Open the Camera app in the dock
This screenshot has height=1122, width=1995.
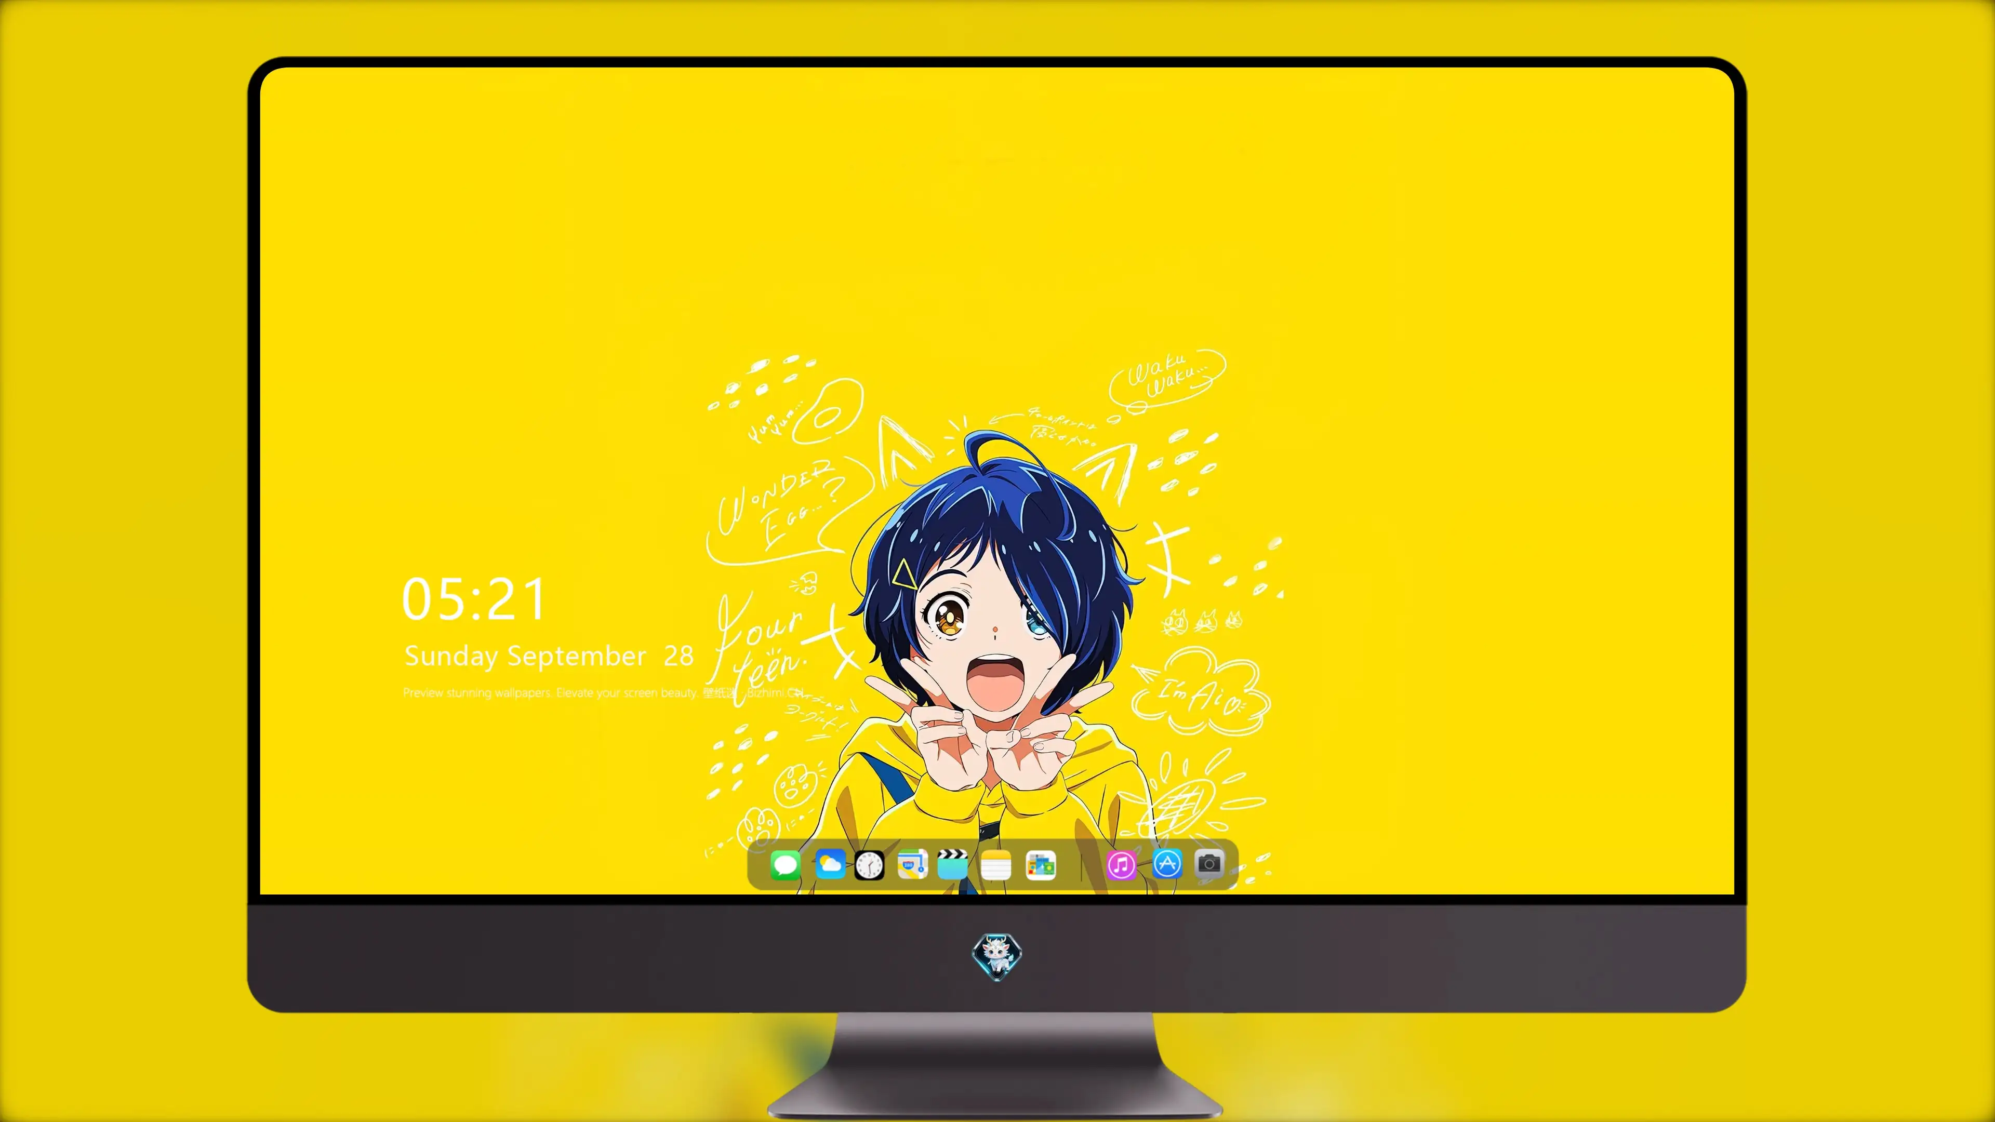pyautogui.click(x=1209, y=863)
